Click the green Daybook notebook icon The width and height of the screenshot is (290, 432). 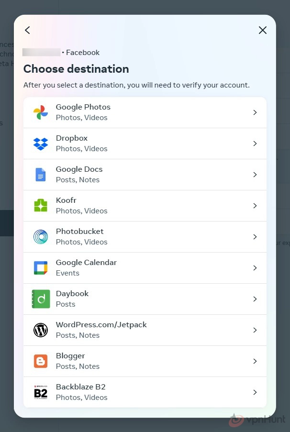(x=41, y=299)
